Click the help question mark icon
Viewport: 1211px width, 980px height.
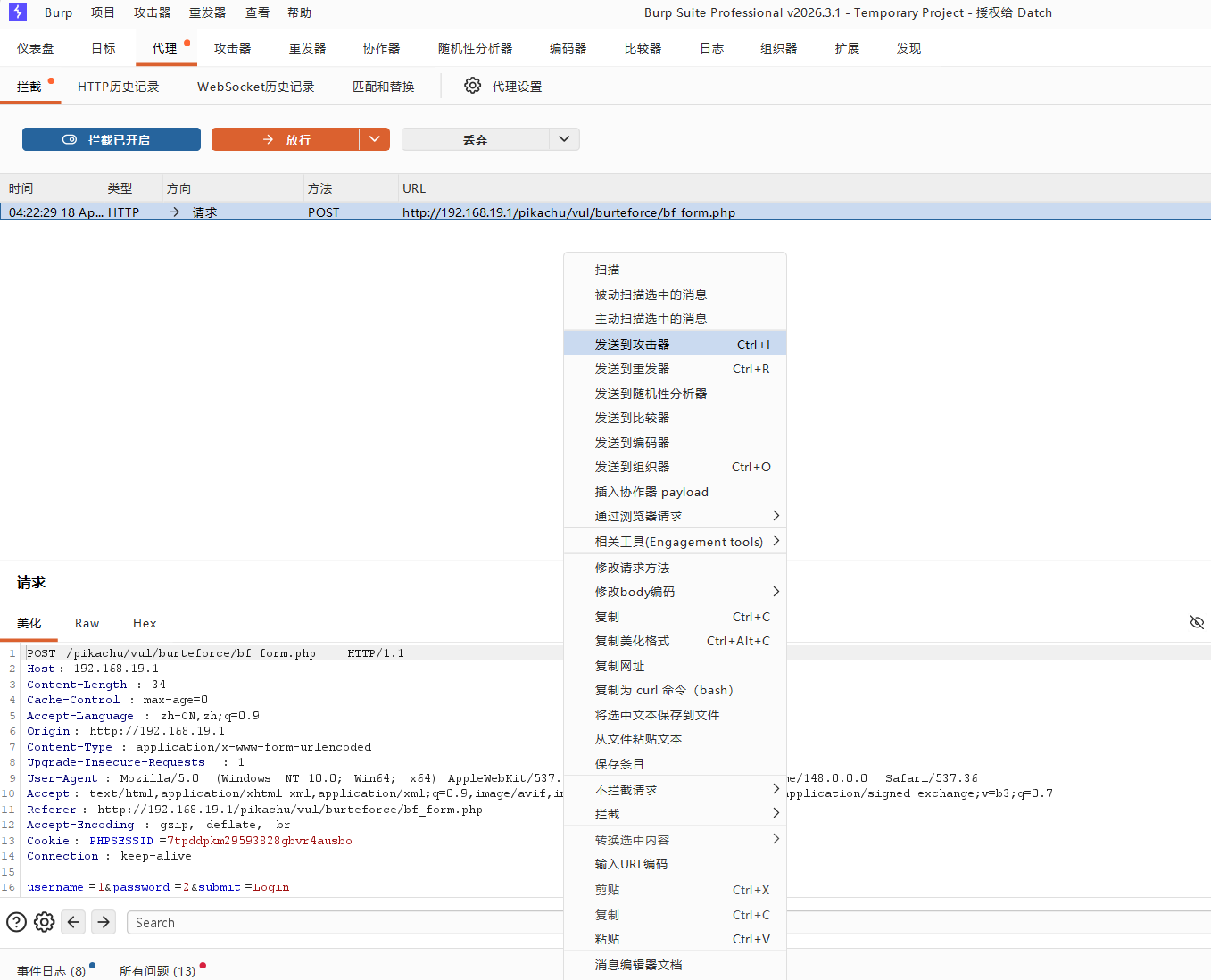click(x=16, y=922)
